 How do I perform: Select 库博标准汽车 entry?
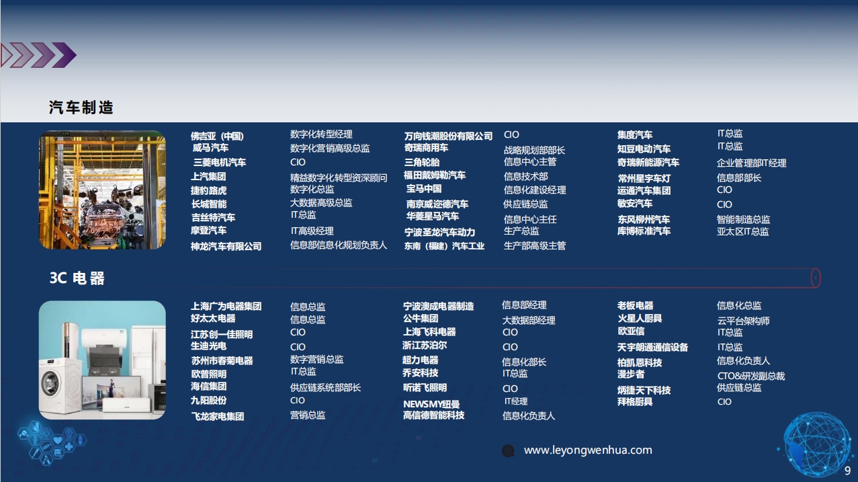(644, 231)
